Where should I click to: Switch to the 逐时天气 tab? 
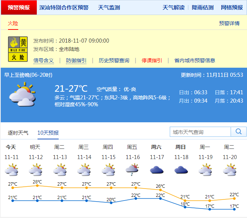coord(18,133)
